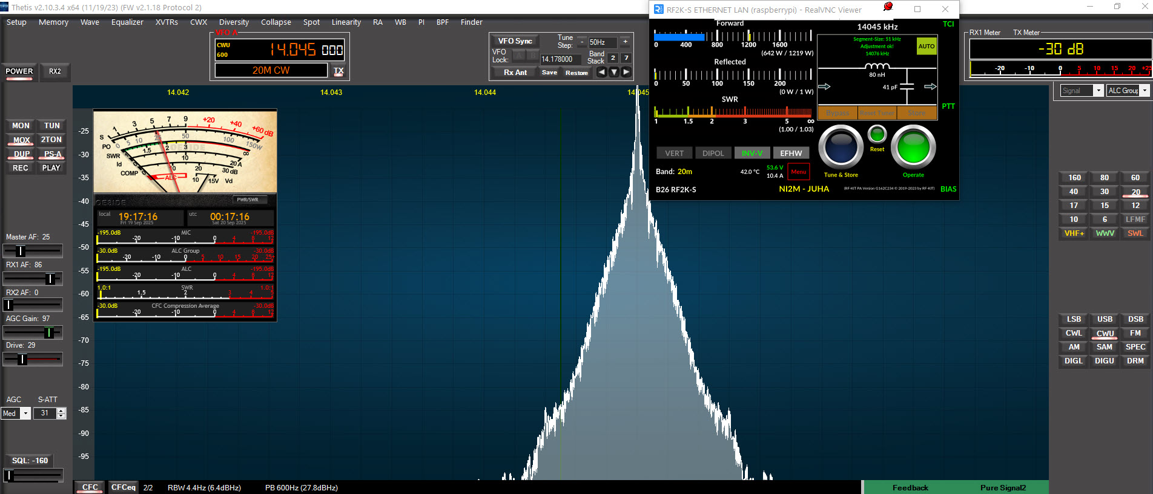Toggle CFC button in status bar
Screen dimensions: 1153x494
click(x=90, y=487)
